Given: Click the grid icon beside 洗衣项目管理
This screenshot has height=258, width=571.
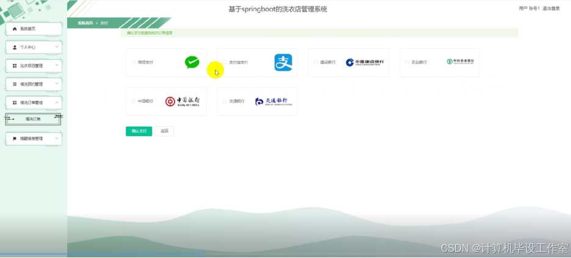Looking at the screenshot, I should pos(15,66).
